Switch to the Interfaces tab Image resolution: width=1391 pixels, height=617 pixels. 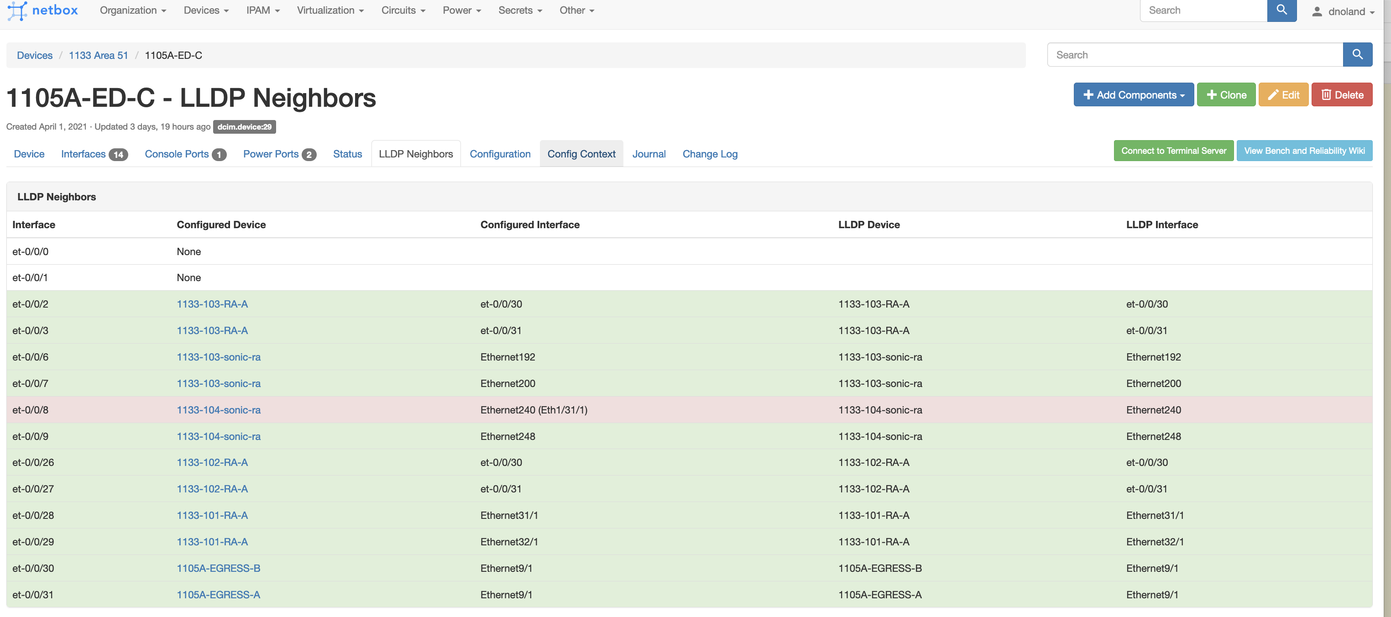pyautogui.click(x=84, y=154)
